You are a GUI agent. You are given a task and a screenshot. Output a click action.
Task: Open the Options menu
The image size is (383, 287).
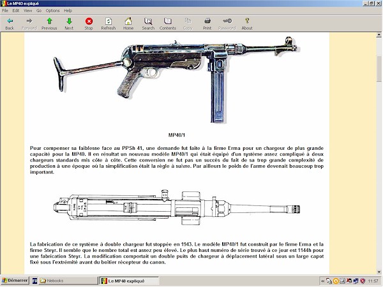coord(52,10)
